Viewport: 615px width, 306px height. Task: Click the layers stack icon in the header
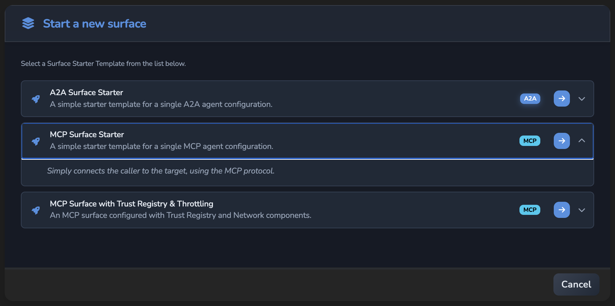pos(28,24)
